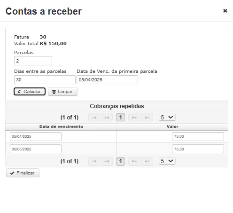
Task: Open bottom rows-per-page dropdown showing 5
Action: coord(167,161)
